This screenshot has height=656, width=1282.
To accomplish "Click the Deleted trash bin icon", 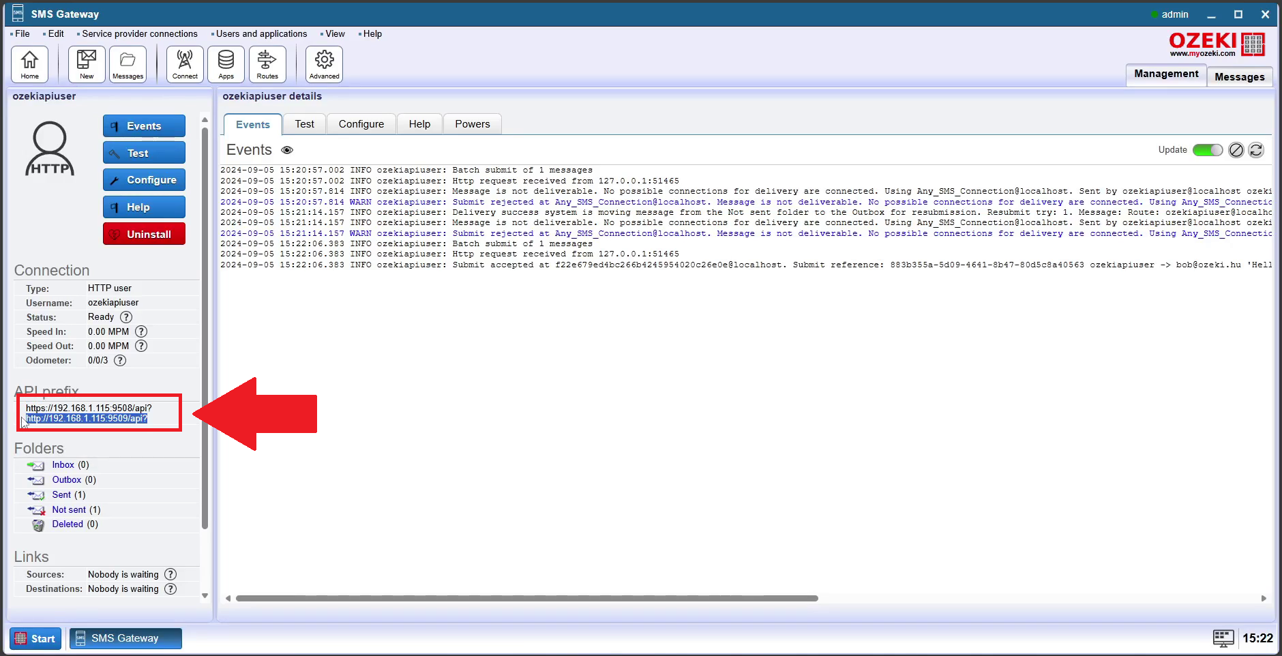I will tap(38, 524).
